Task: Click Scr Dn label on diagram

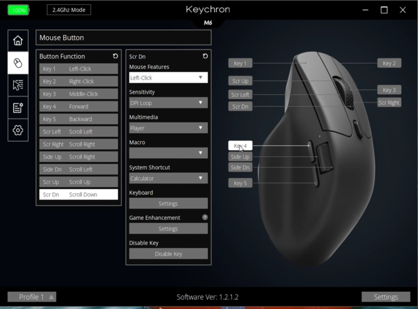Action: (240, 106)
